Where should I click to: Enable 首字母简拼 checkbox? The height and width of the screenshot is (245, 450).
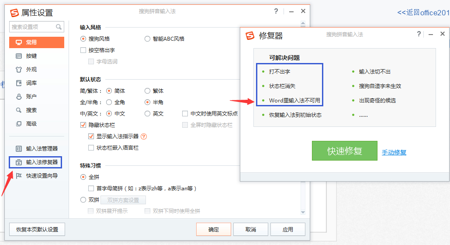91,189
